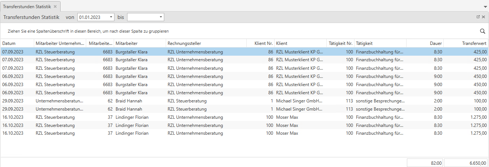Viewport: 489px width, 167px height.
Task: Sort by the Mitarbeiter column header
Action: [x=139, y=43]
